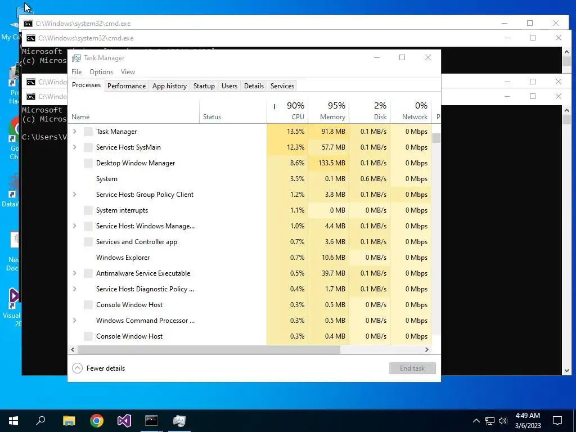The height and width of the screenshot is (432, 576).
Task: Click the horizontal scrollbar thumb
Action: coord(209,350)
